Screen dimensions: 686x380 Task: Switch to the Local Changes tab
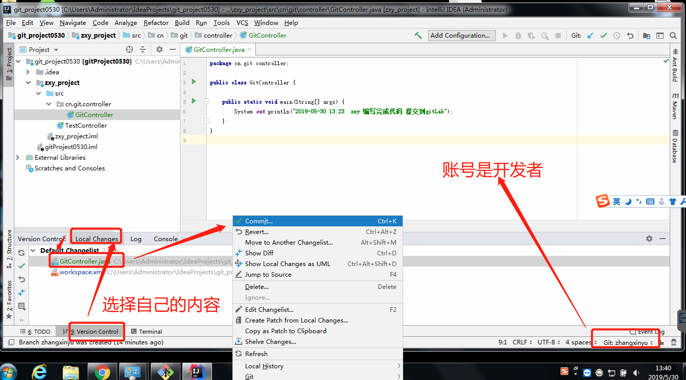[x=97, y=239]
